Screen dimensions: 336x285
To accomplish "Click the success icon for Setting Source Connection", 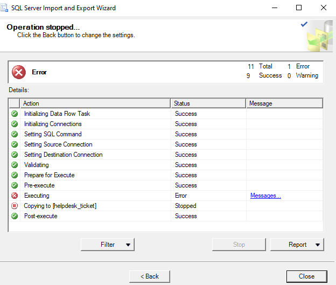I will [x=15, y=144].
